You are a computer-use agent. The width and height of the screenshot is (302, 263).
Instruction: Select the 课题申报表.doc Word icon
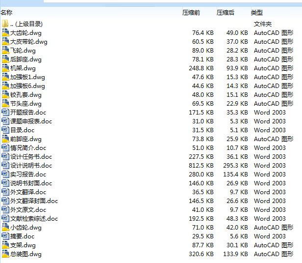(x=5, y=121)
